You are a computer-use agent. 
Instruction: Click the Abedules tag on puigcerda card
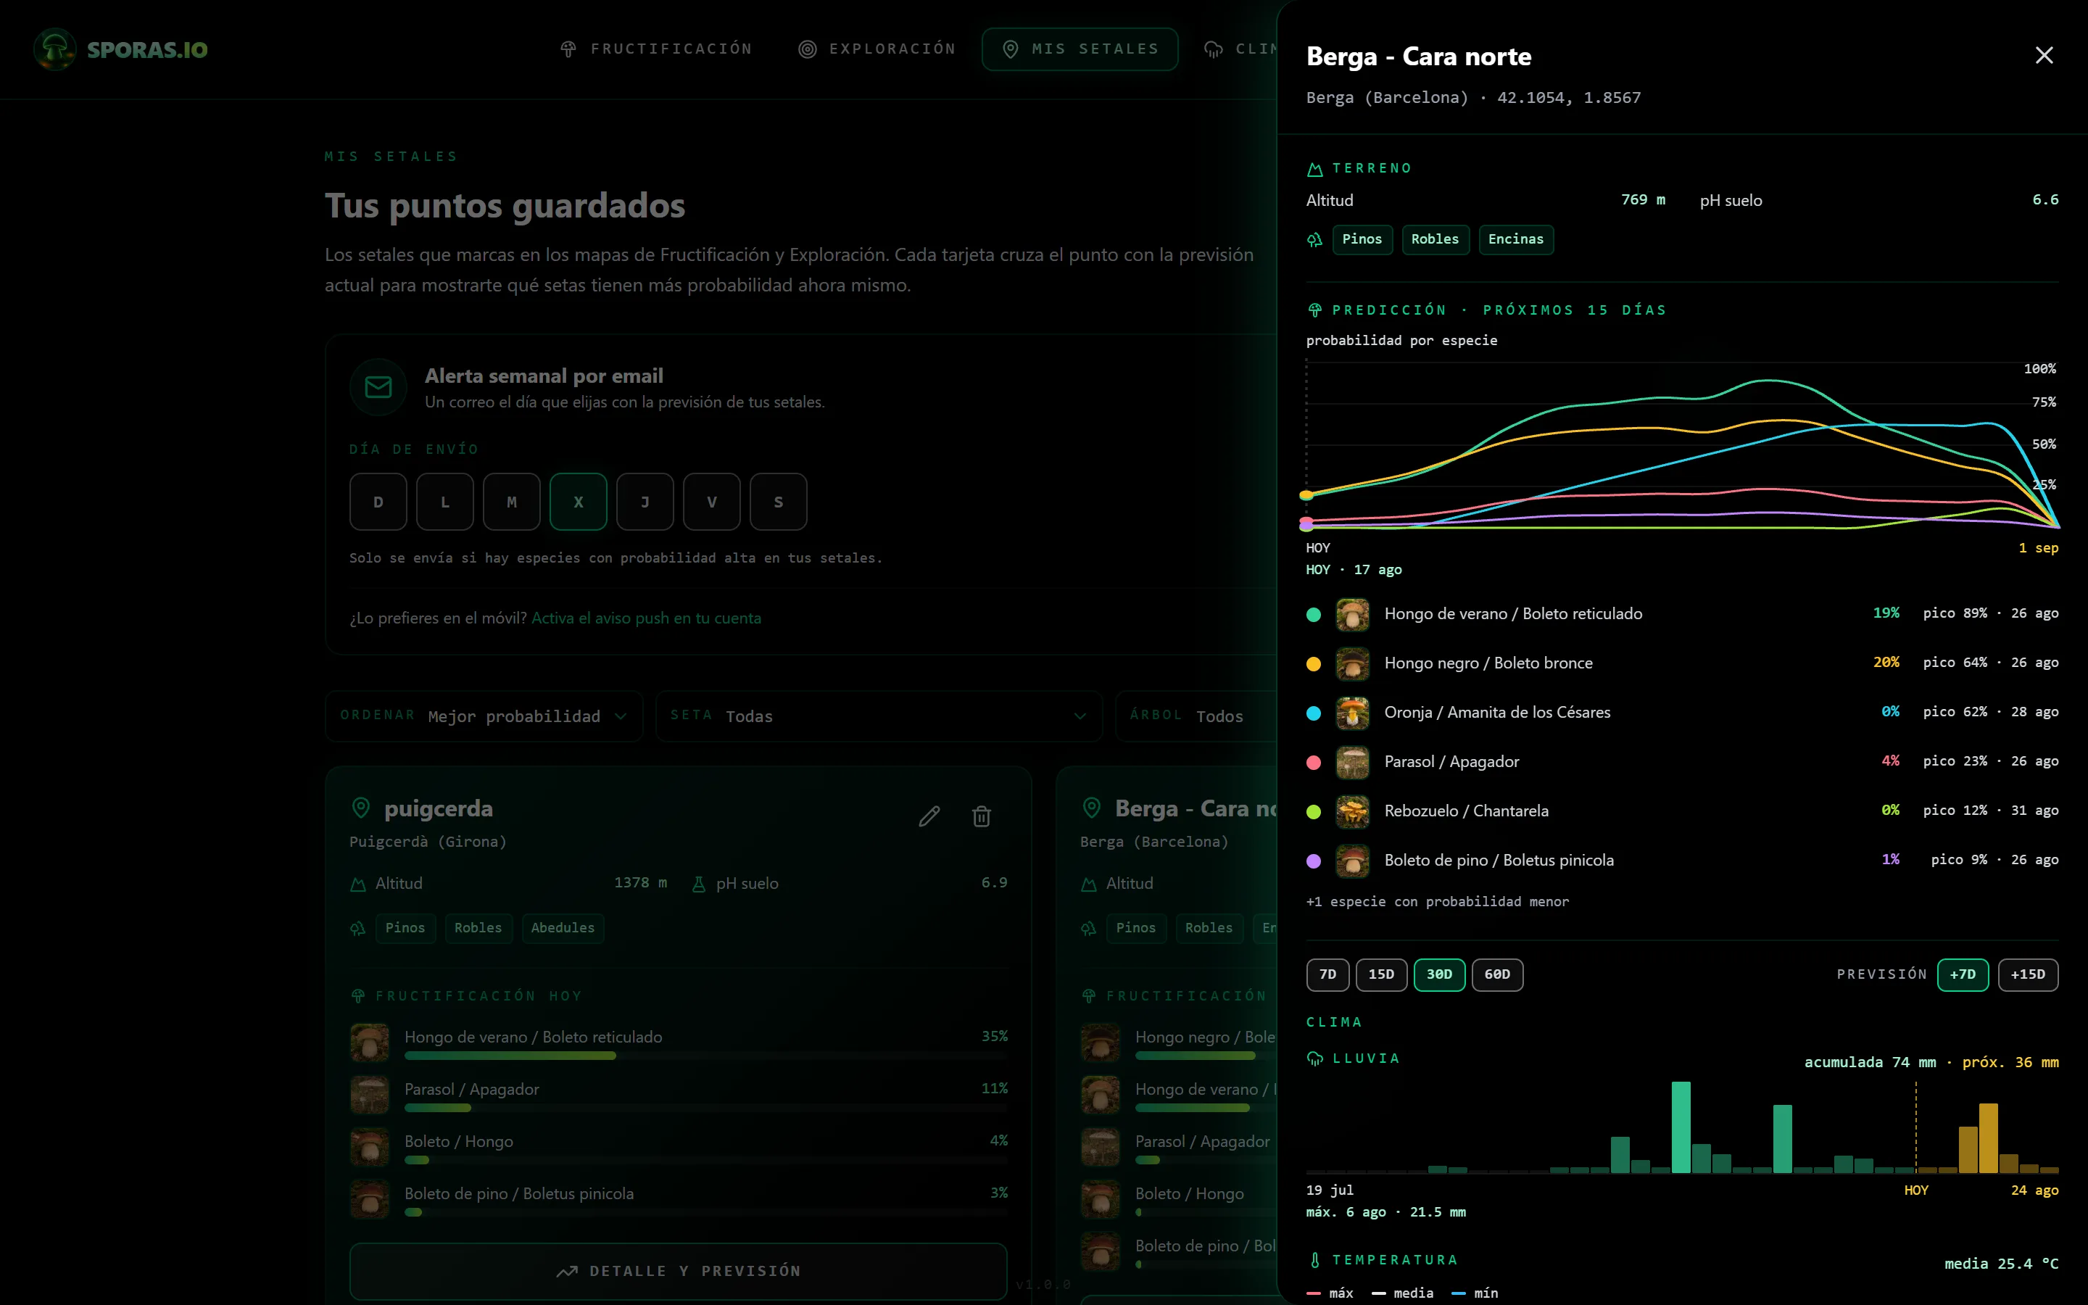(563, 928)
